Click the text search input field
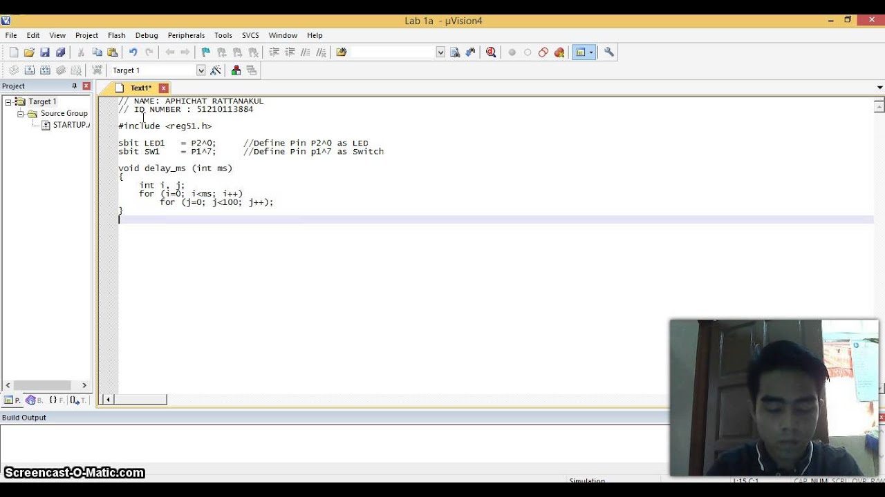Image resolution: width=885 pixels, height=497 pixels. pos(393,52)
